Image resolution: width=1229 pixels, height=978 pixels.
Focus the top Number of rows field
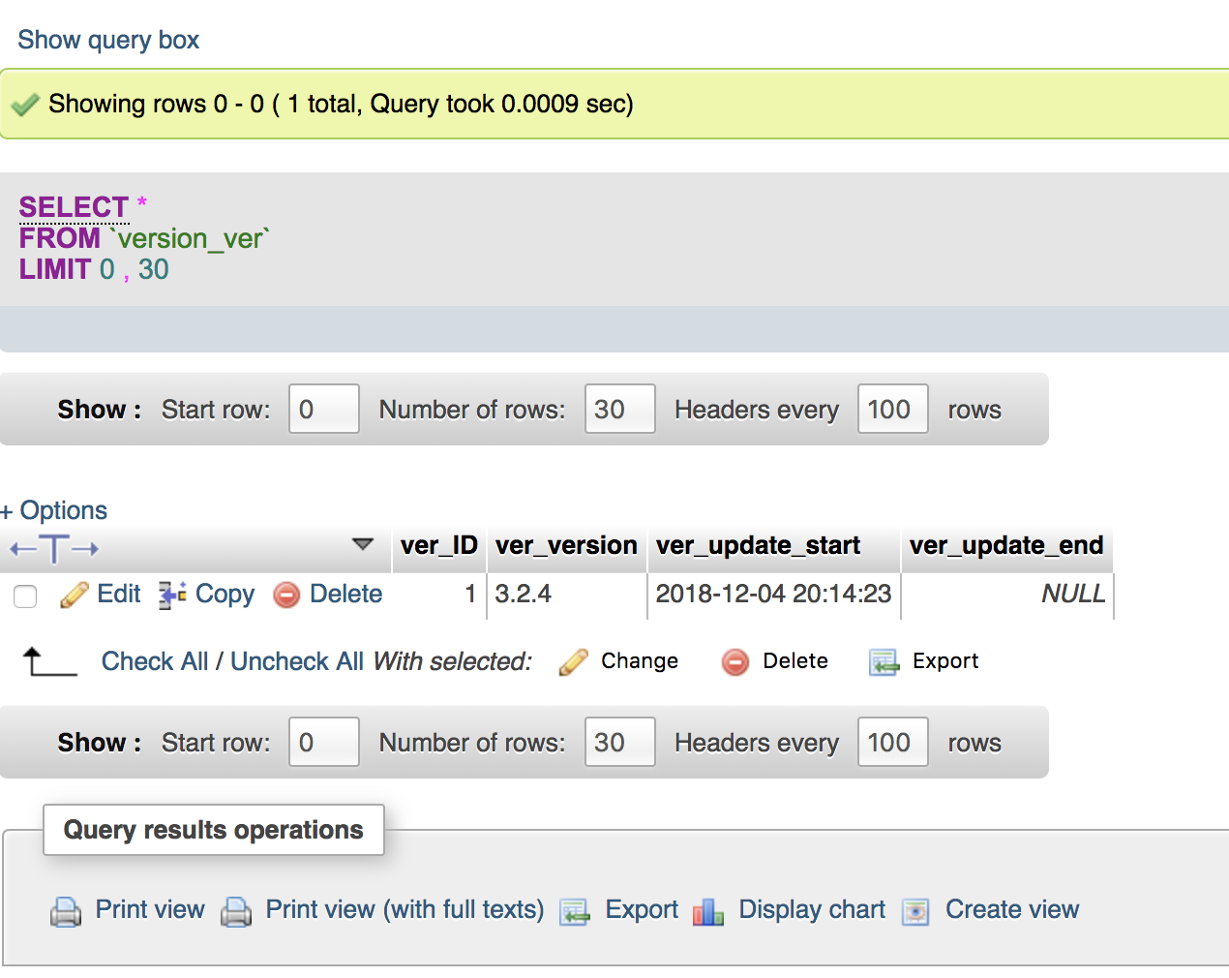620,409
